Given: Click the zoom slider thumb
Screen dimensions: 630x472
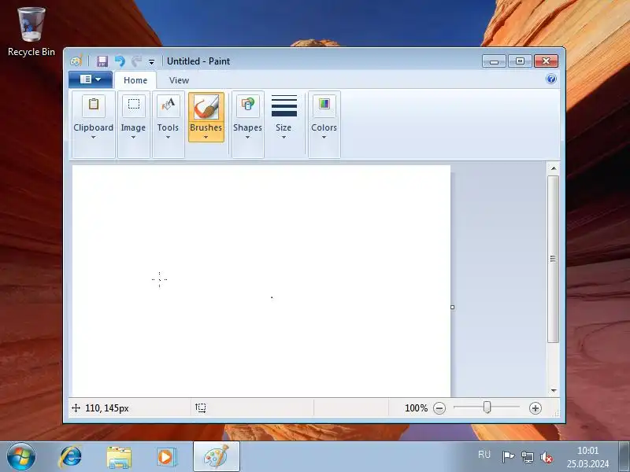Looking at the screenshot, I should pos(487,407).
